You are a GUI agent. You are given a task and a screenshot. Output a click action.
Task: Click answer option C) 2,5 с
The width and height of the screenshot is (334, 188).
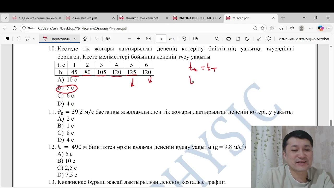pos(67,168)
